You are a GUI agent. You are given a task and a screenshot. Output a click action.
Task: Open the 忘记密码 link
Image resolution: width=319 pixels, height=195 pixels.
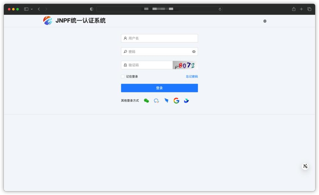[191, 76]
